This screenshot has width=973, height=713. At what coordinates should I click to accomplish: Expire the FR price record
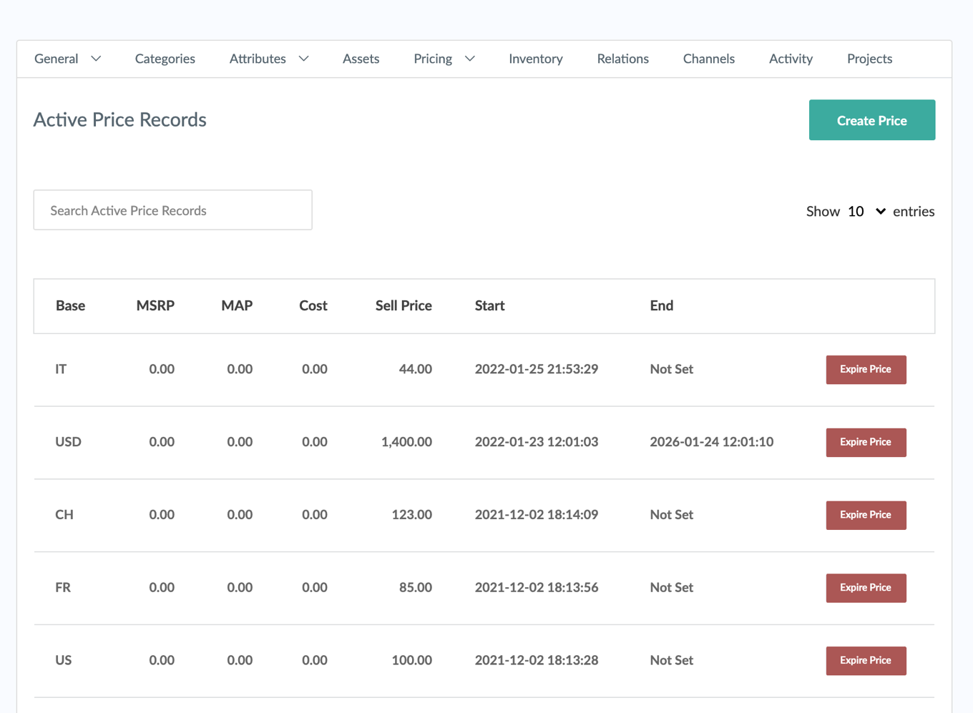[x=866, y=588]
